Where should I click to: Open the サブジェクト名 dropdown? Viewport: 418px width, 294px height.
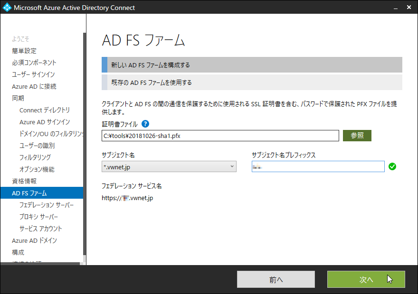[x=169, y=166]
